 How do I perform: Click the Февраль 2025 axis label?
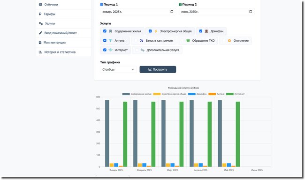(x=145, y=170)
